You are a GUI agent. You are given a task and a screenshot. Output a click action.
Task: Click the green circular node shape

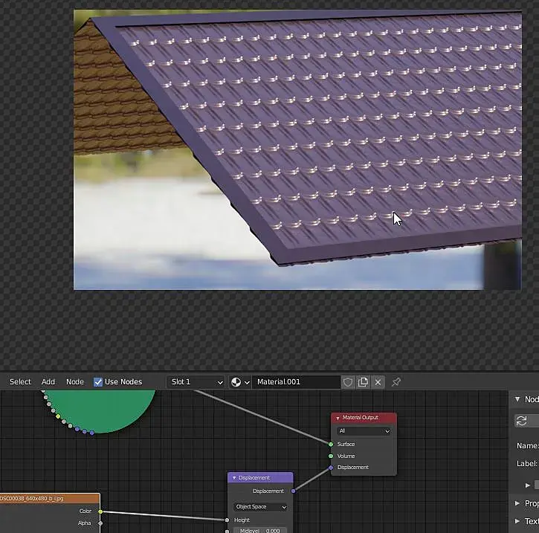click(100, 410)
